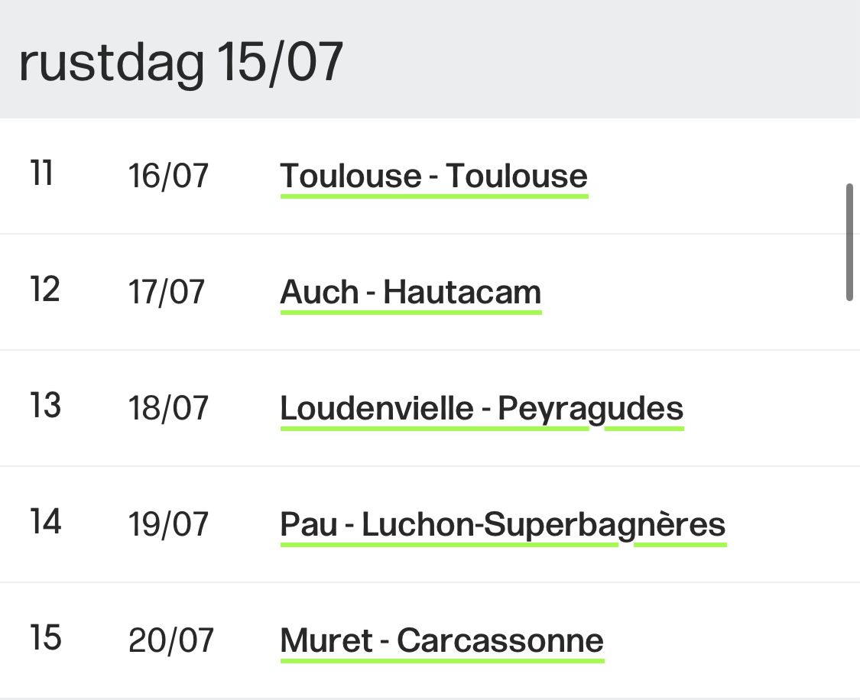This screenshot has width=860, height=700.
Task: Click the vertical scrollbar thumb
Action: [849, 242]
